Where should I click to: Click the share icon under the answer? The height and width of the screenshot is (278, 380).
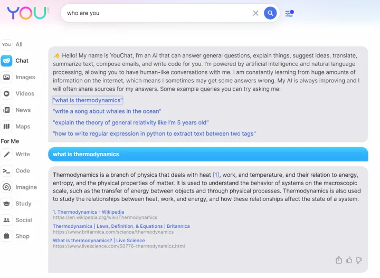(x=339, y=260)
